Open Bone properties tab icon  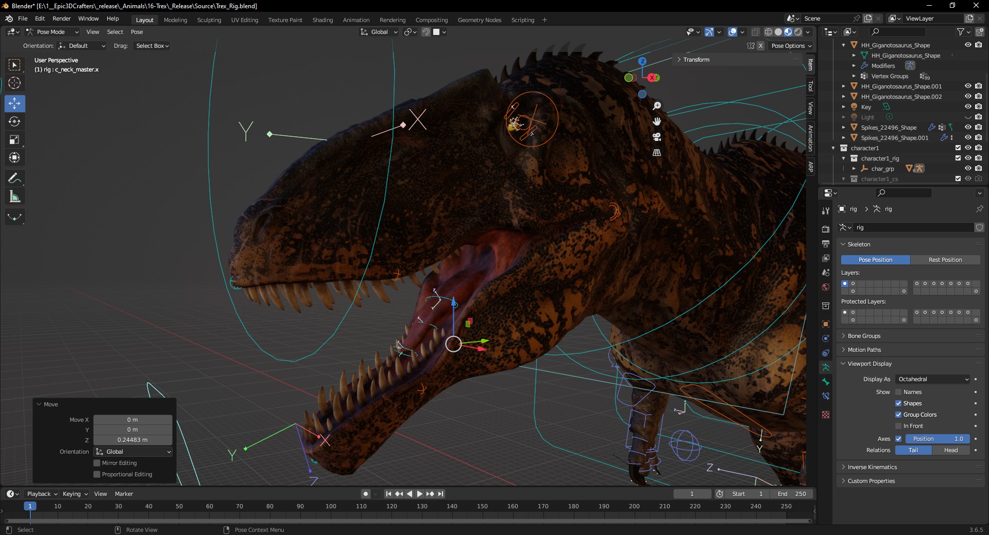tap(826, 382)
